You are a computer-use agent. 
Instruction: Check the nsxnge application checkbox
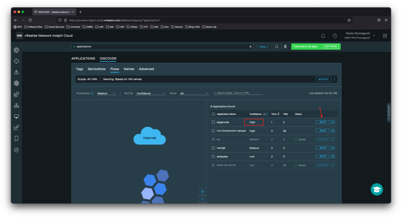click(x=213, y=148)
